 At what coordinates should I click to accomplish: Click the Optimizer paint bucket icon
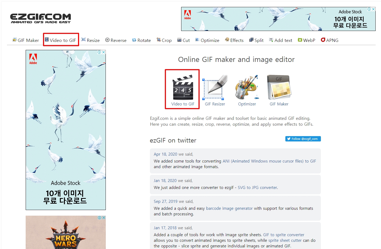247,88
